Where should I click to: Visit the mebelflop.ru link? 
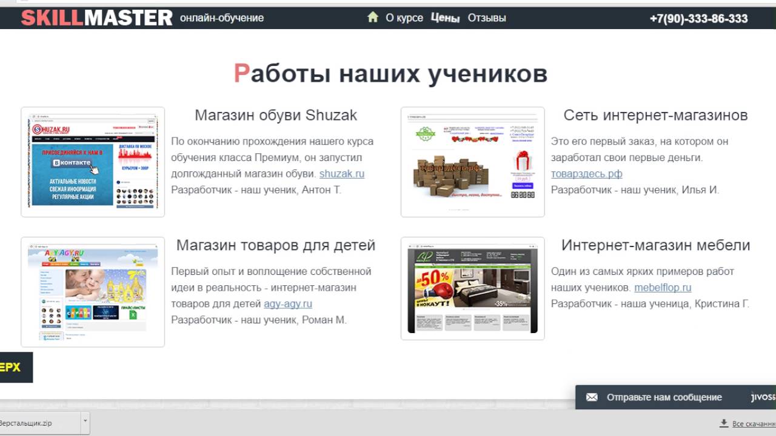coord(663,288)
